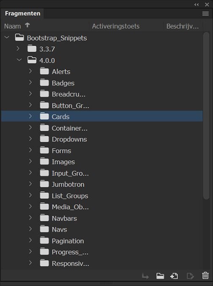Click the Forms folder icon

coord(44,150)
